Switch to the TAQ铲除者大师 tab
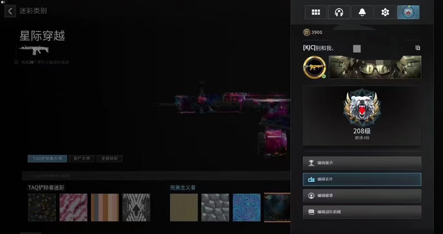Screen dimensions: 443x234 (47, 158)
